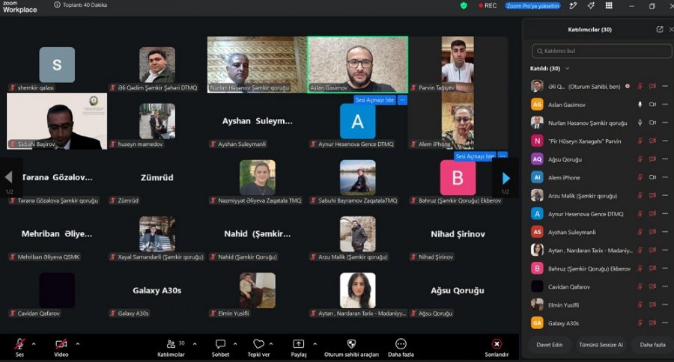Select the shemkir qalası S avatar tile
The image size is (674, 362).
click(x=57, y=65)
